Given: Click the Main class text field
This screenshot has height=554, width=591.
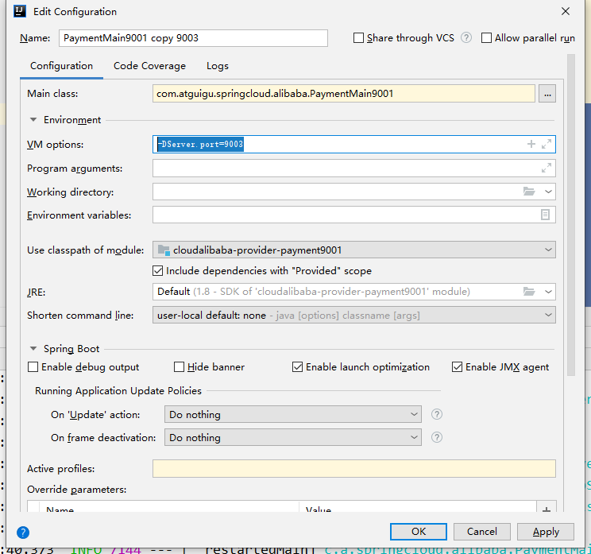Looking at the screenshot, I should click(x=344, y=94).
